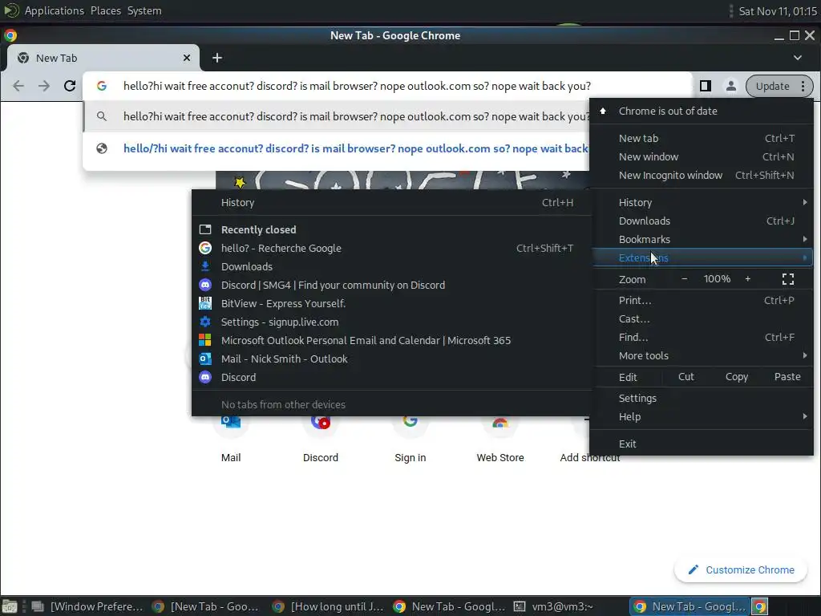Click Chrome is out of date
Viewport: 821px width, 616px height.
click(x=702, y=111)
